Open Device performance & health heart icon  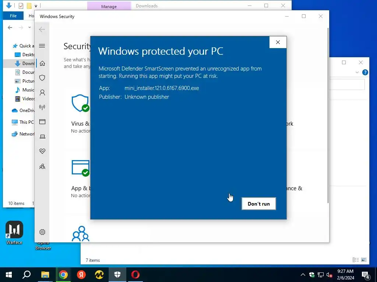click(x=42, y=151)
